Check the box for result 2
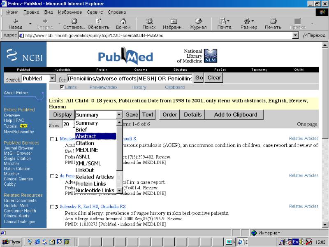 click(52, 176)
